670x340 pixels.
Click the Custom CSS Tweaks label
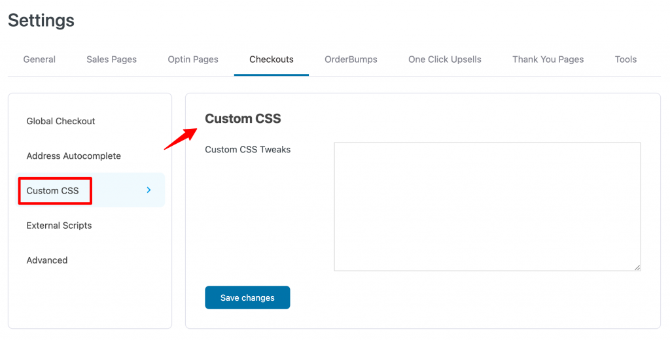[x=248, y=150]
